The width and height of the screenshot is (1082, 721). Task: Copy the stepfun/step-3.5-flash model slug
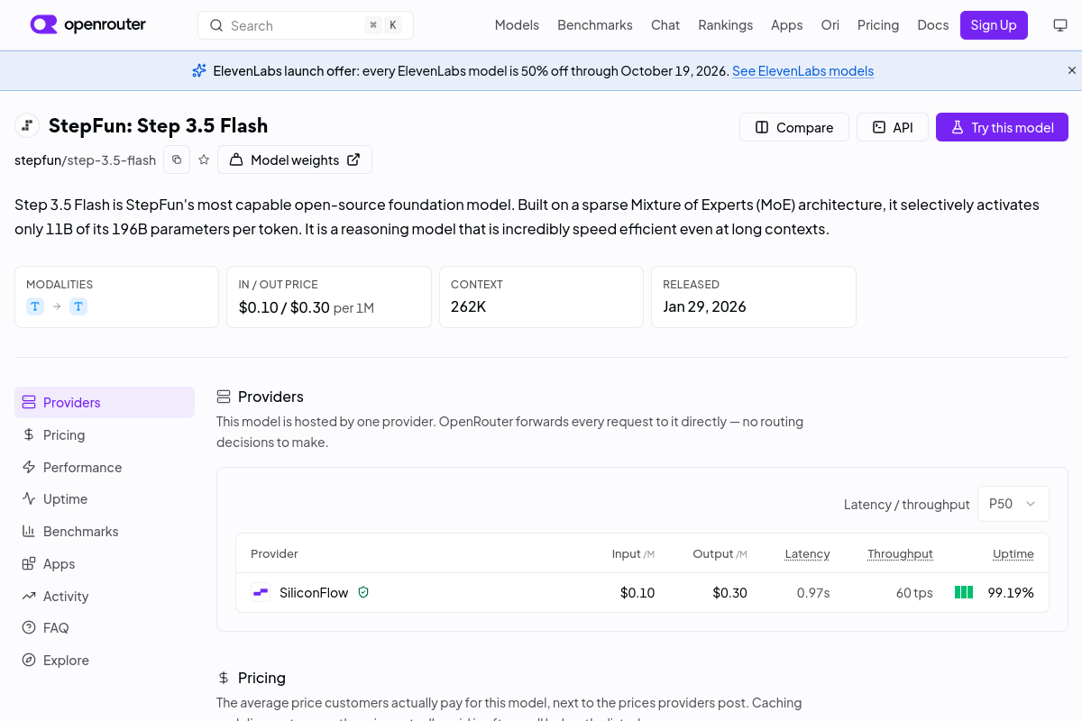pyautogui.click(x=177, y=160)
